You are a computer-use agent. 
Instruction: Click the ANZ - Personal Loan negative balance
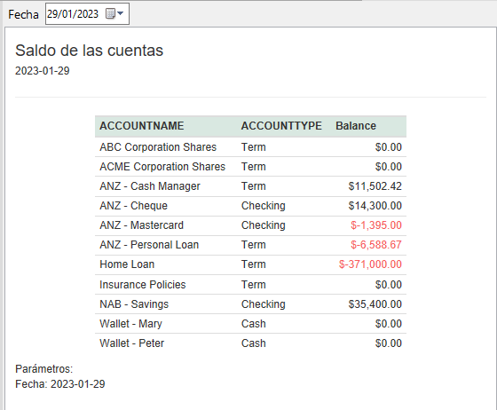pos(376,245)
